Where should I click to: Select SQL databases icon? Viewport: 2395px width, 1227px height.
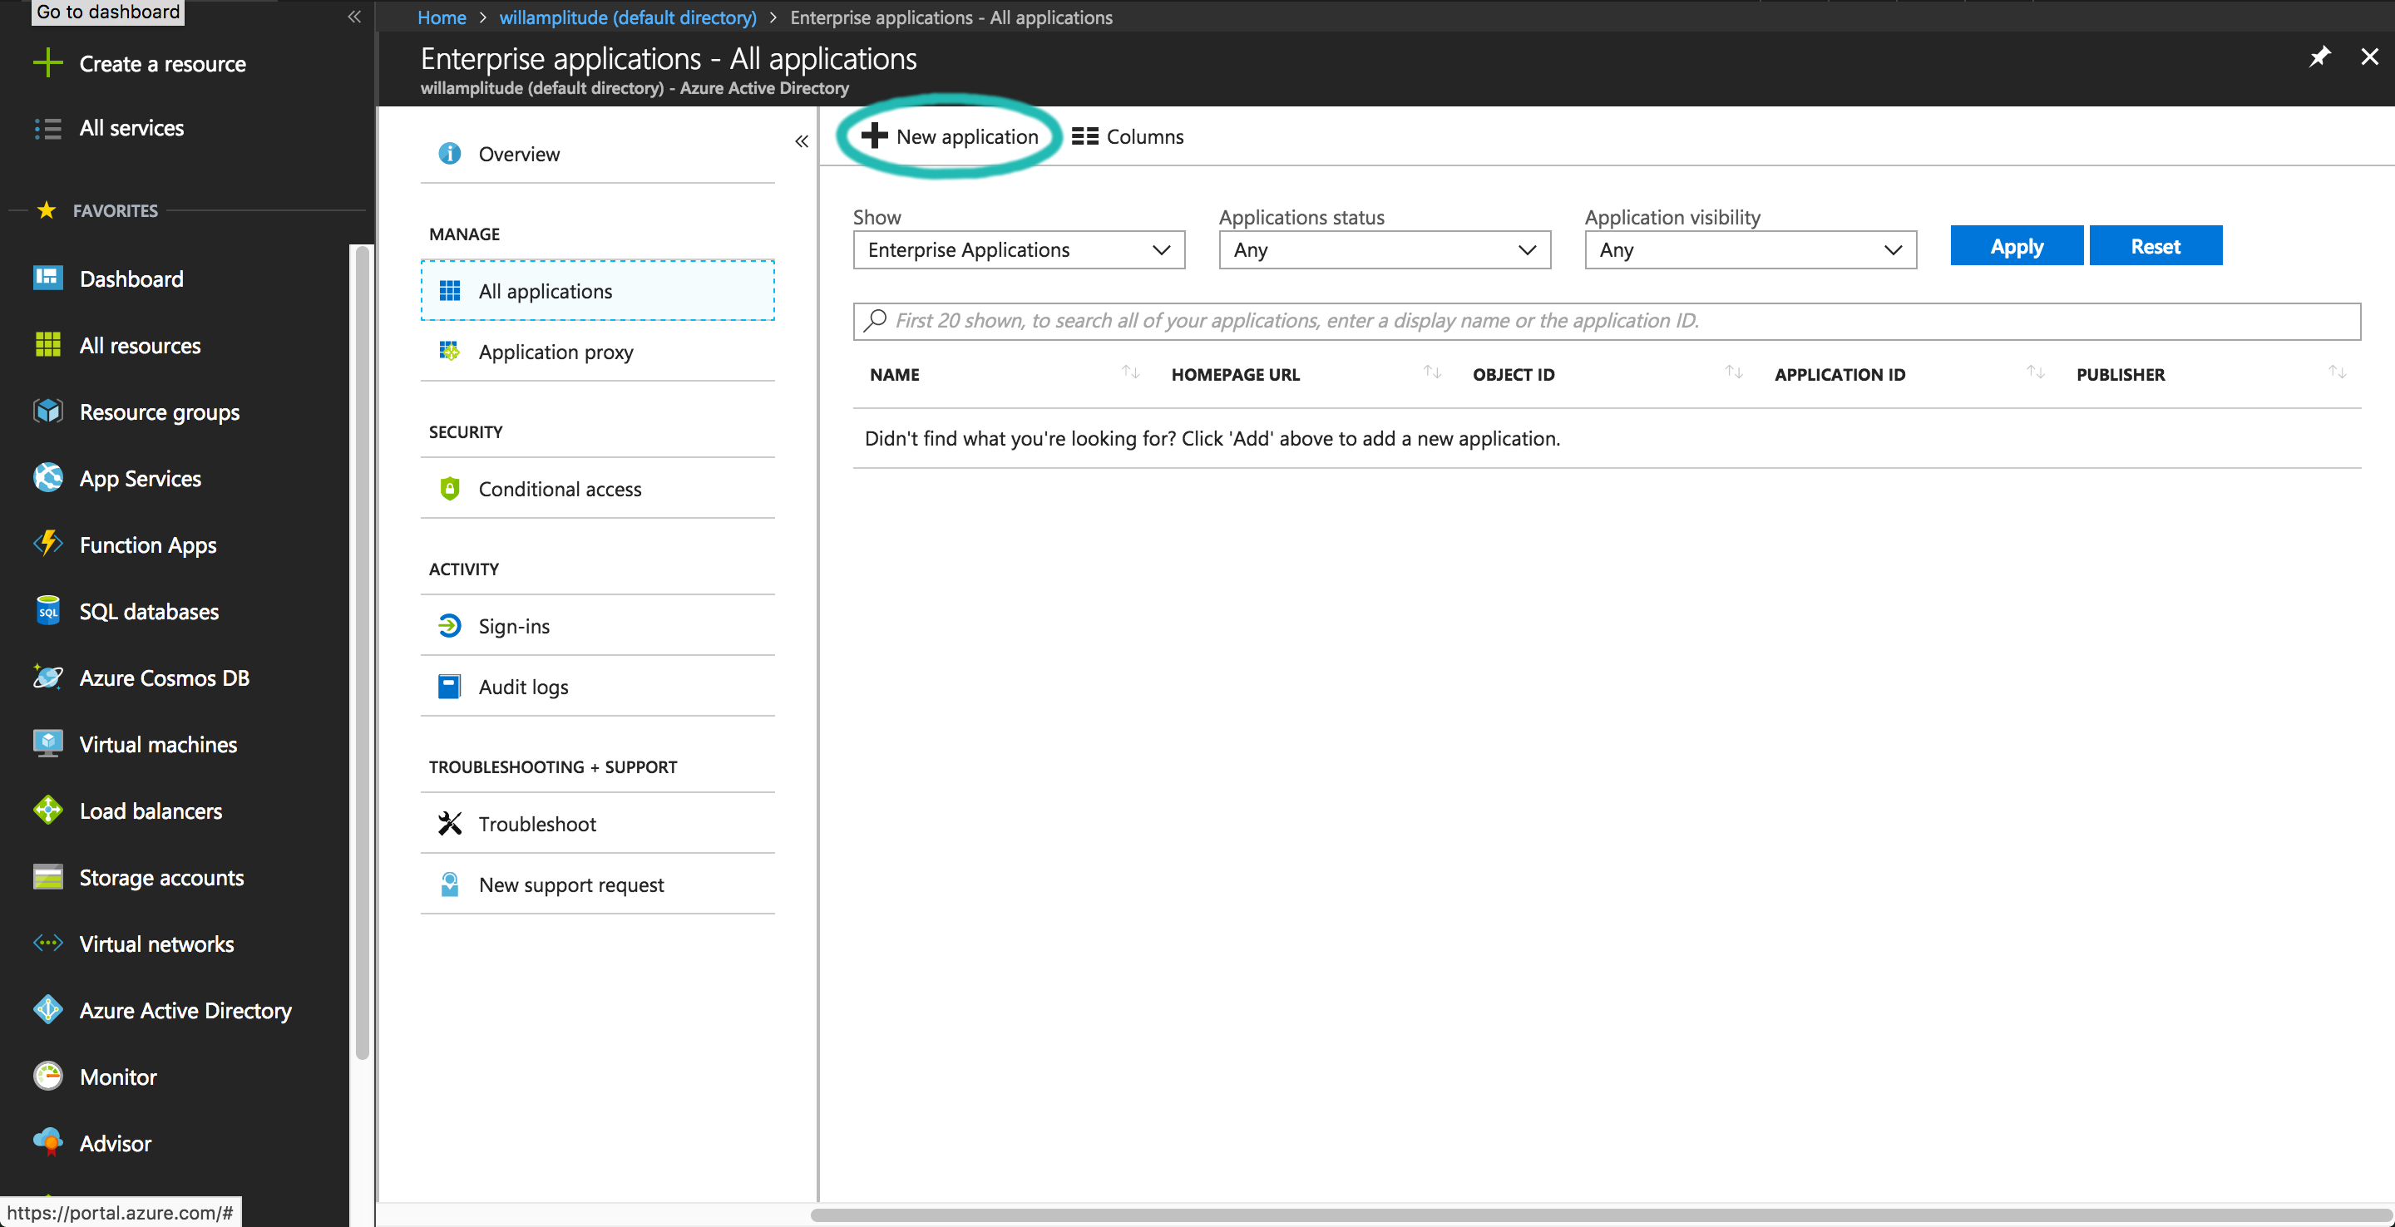coord(47,611)
